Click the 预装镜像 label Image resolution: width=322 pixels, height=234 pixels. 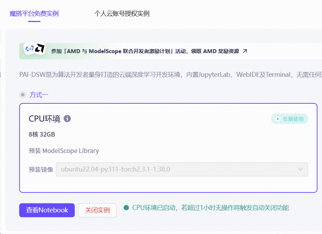tap(41, 169)
